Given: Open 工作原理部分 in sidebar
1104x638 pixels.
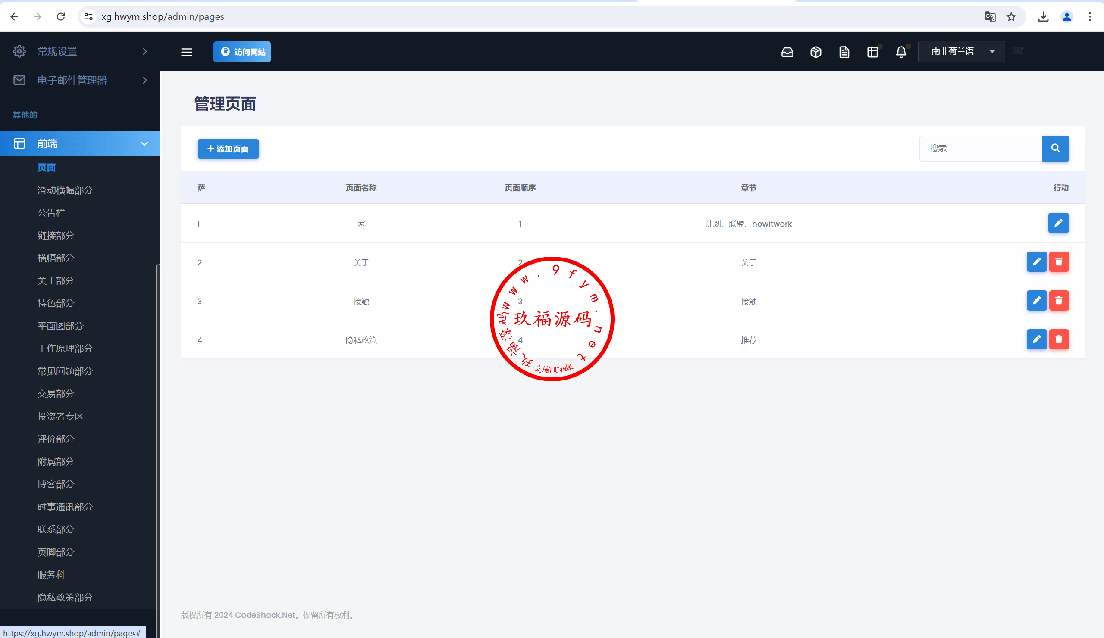Looking at the screenshot, I should click(x=65, y=349).
